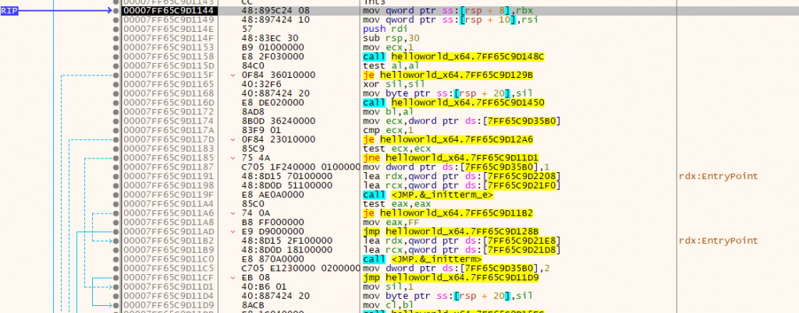The height and width of the screenshot is (313, 799).
Task: Click opcode bytes '8B0D 36240000'
Action: point(279,121)
